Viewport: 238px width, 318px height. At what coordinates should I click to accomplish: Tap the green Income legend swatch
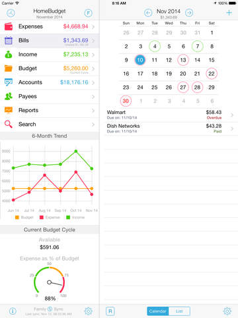coord(68,217)
